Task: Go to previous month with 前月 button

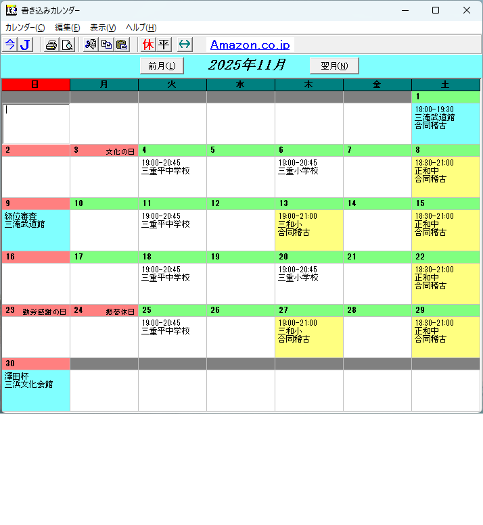Action: tap(162, 66)
